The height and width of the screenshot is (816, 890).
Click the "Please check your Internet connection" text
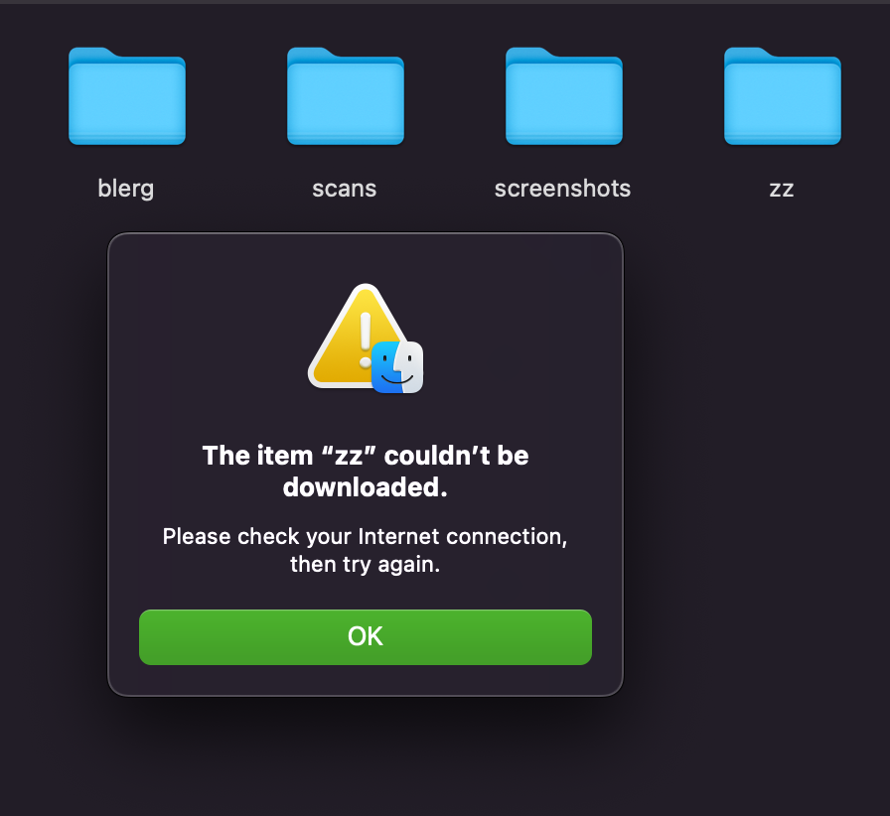365,536
